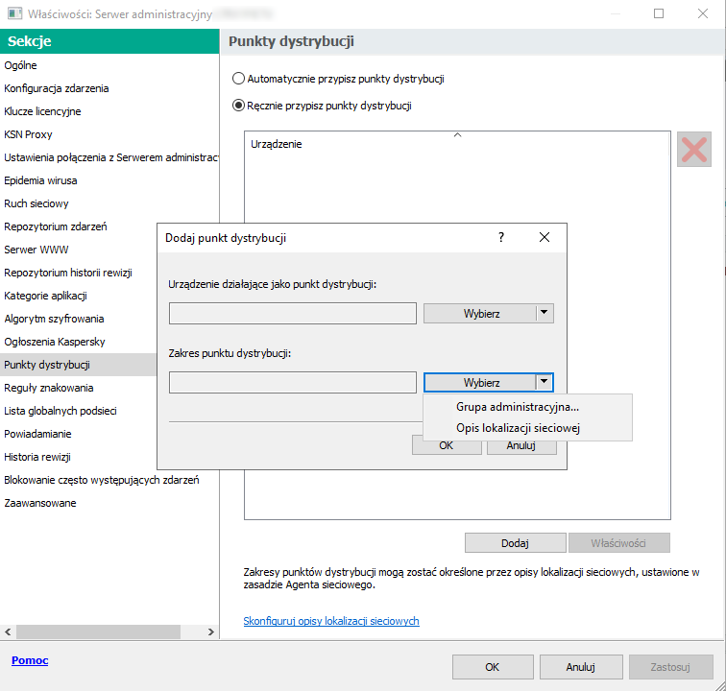
Task: Select Ręcznie przypisz punkty dystrybucji option
Action: pos(239,106)
